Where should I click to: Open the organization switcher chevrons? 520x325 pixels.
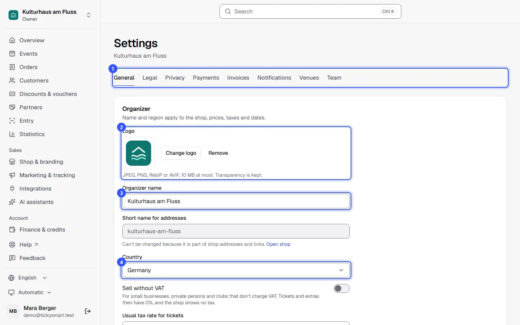tap(89, 15)
